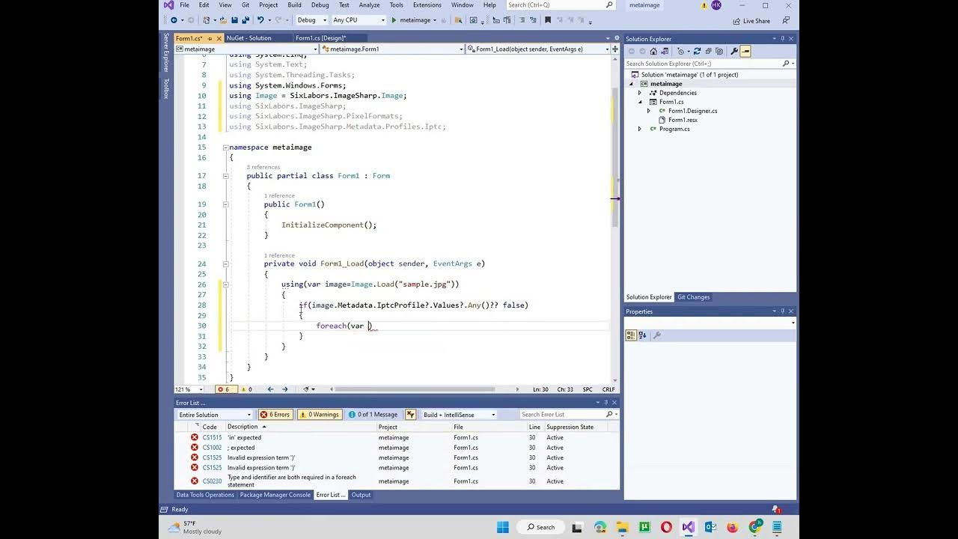This screenshot has width=958, height=539.
Task: Expand the Program.cs tree node
Action: click(640, 129)
